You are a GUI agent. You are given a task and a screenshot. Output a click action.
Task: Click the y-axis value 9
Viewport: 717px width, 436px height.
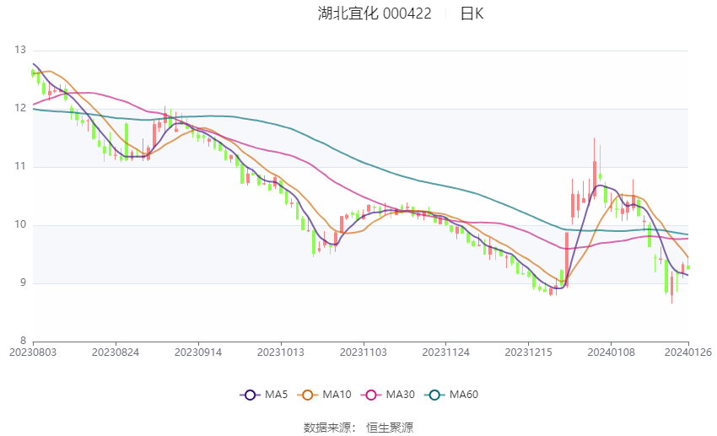coord(23,283)
